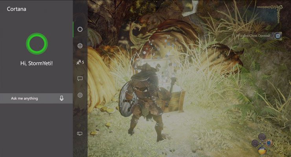Click the Ask me anything search field
Screen dimensions: 291x157
[x=31, y=99]
